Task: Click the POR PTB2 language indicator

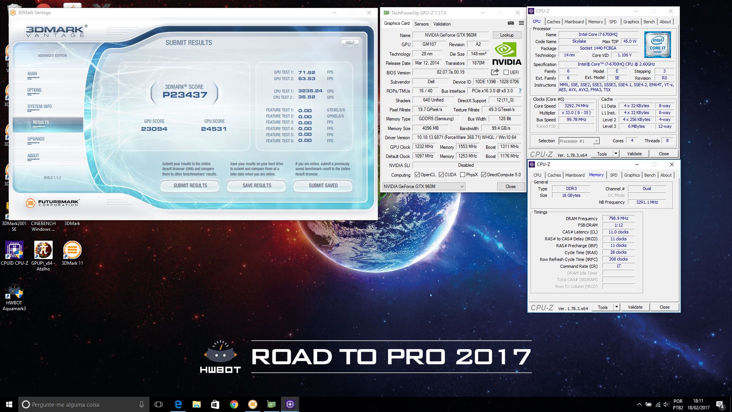Action: [x=678, y=404]
